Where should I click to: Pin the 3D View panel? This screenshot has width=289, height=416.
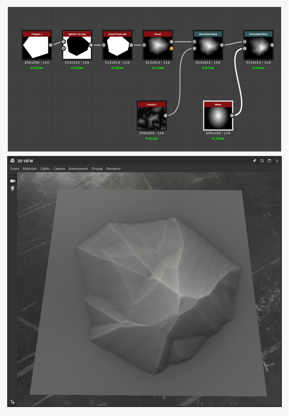pyautogui.click(x=254, y=161)
